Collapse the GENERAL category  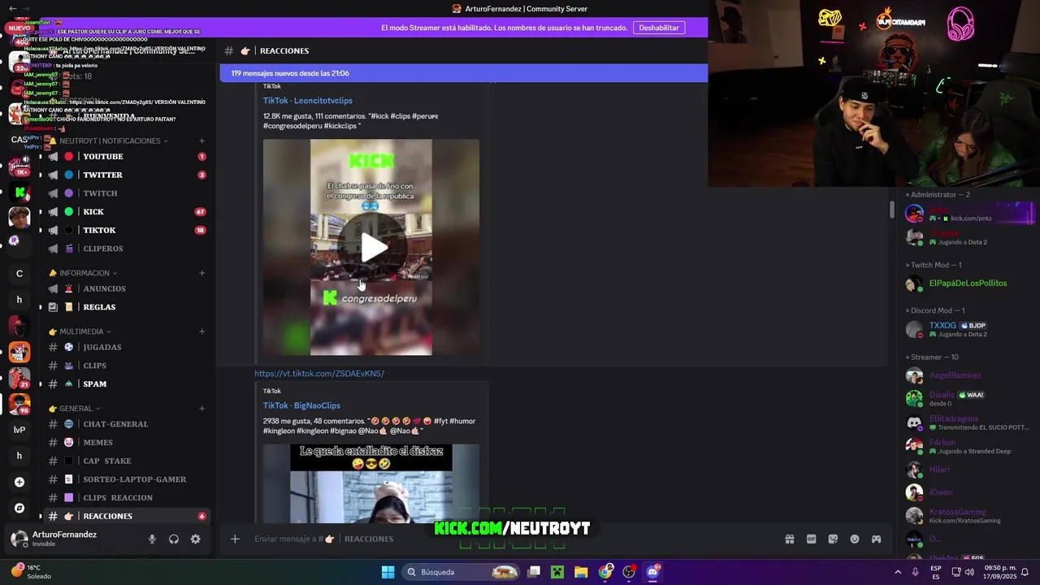[x=75, y=409]
